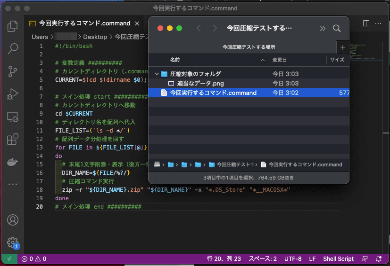Change cursor position via 行 20、列 23

click(x=224, y=259)
